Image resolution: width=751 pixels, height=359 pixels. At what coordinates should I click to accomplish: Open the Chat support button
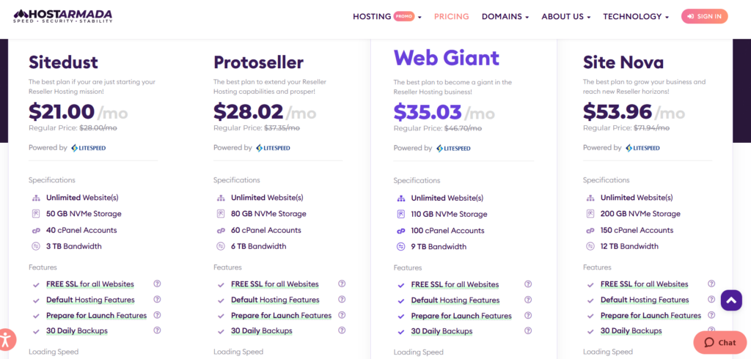(x=720, y=342)
